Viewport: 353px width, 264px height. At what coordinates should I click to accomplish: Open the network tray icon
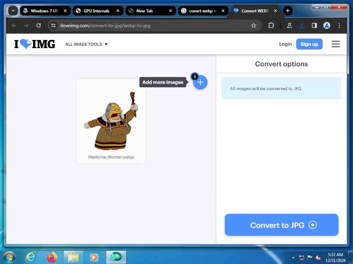coord(301,257)
